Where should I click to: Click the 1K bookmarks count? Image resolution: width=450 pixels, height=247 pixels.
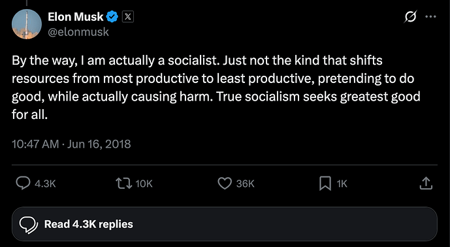point(342,184)
